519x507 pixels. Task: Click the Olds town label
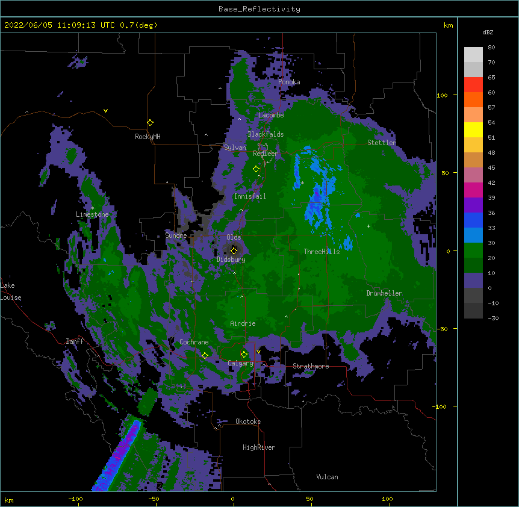pos(234,237)
